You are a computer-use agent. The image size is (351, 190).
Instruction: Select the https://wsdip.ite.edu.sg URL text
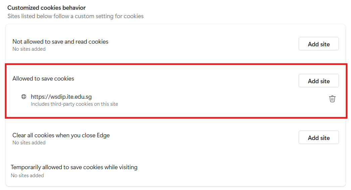[x=61, y=97]
